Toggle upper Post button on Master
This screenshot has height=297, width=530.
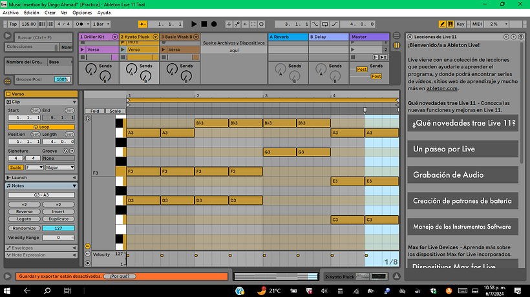(362, 69)
